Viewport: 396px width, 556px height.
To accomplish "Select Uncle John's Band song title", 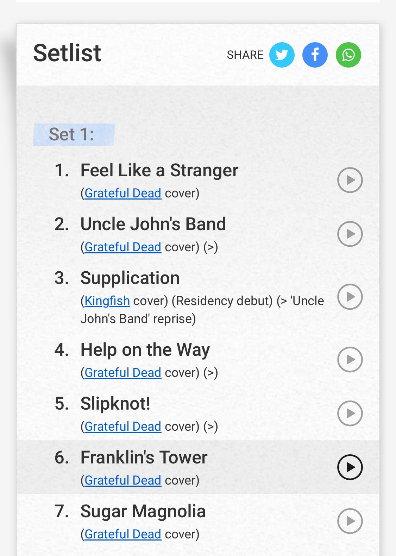I will 153,224.
